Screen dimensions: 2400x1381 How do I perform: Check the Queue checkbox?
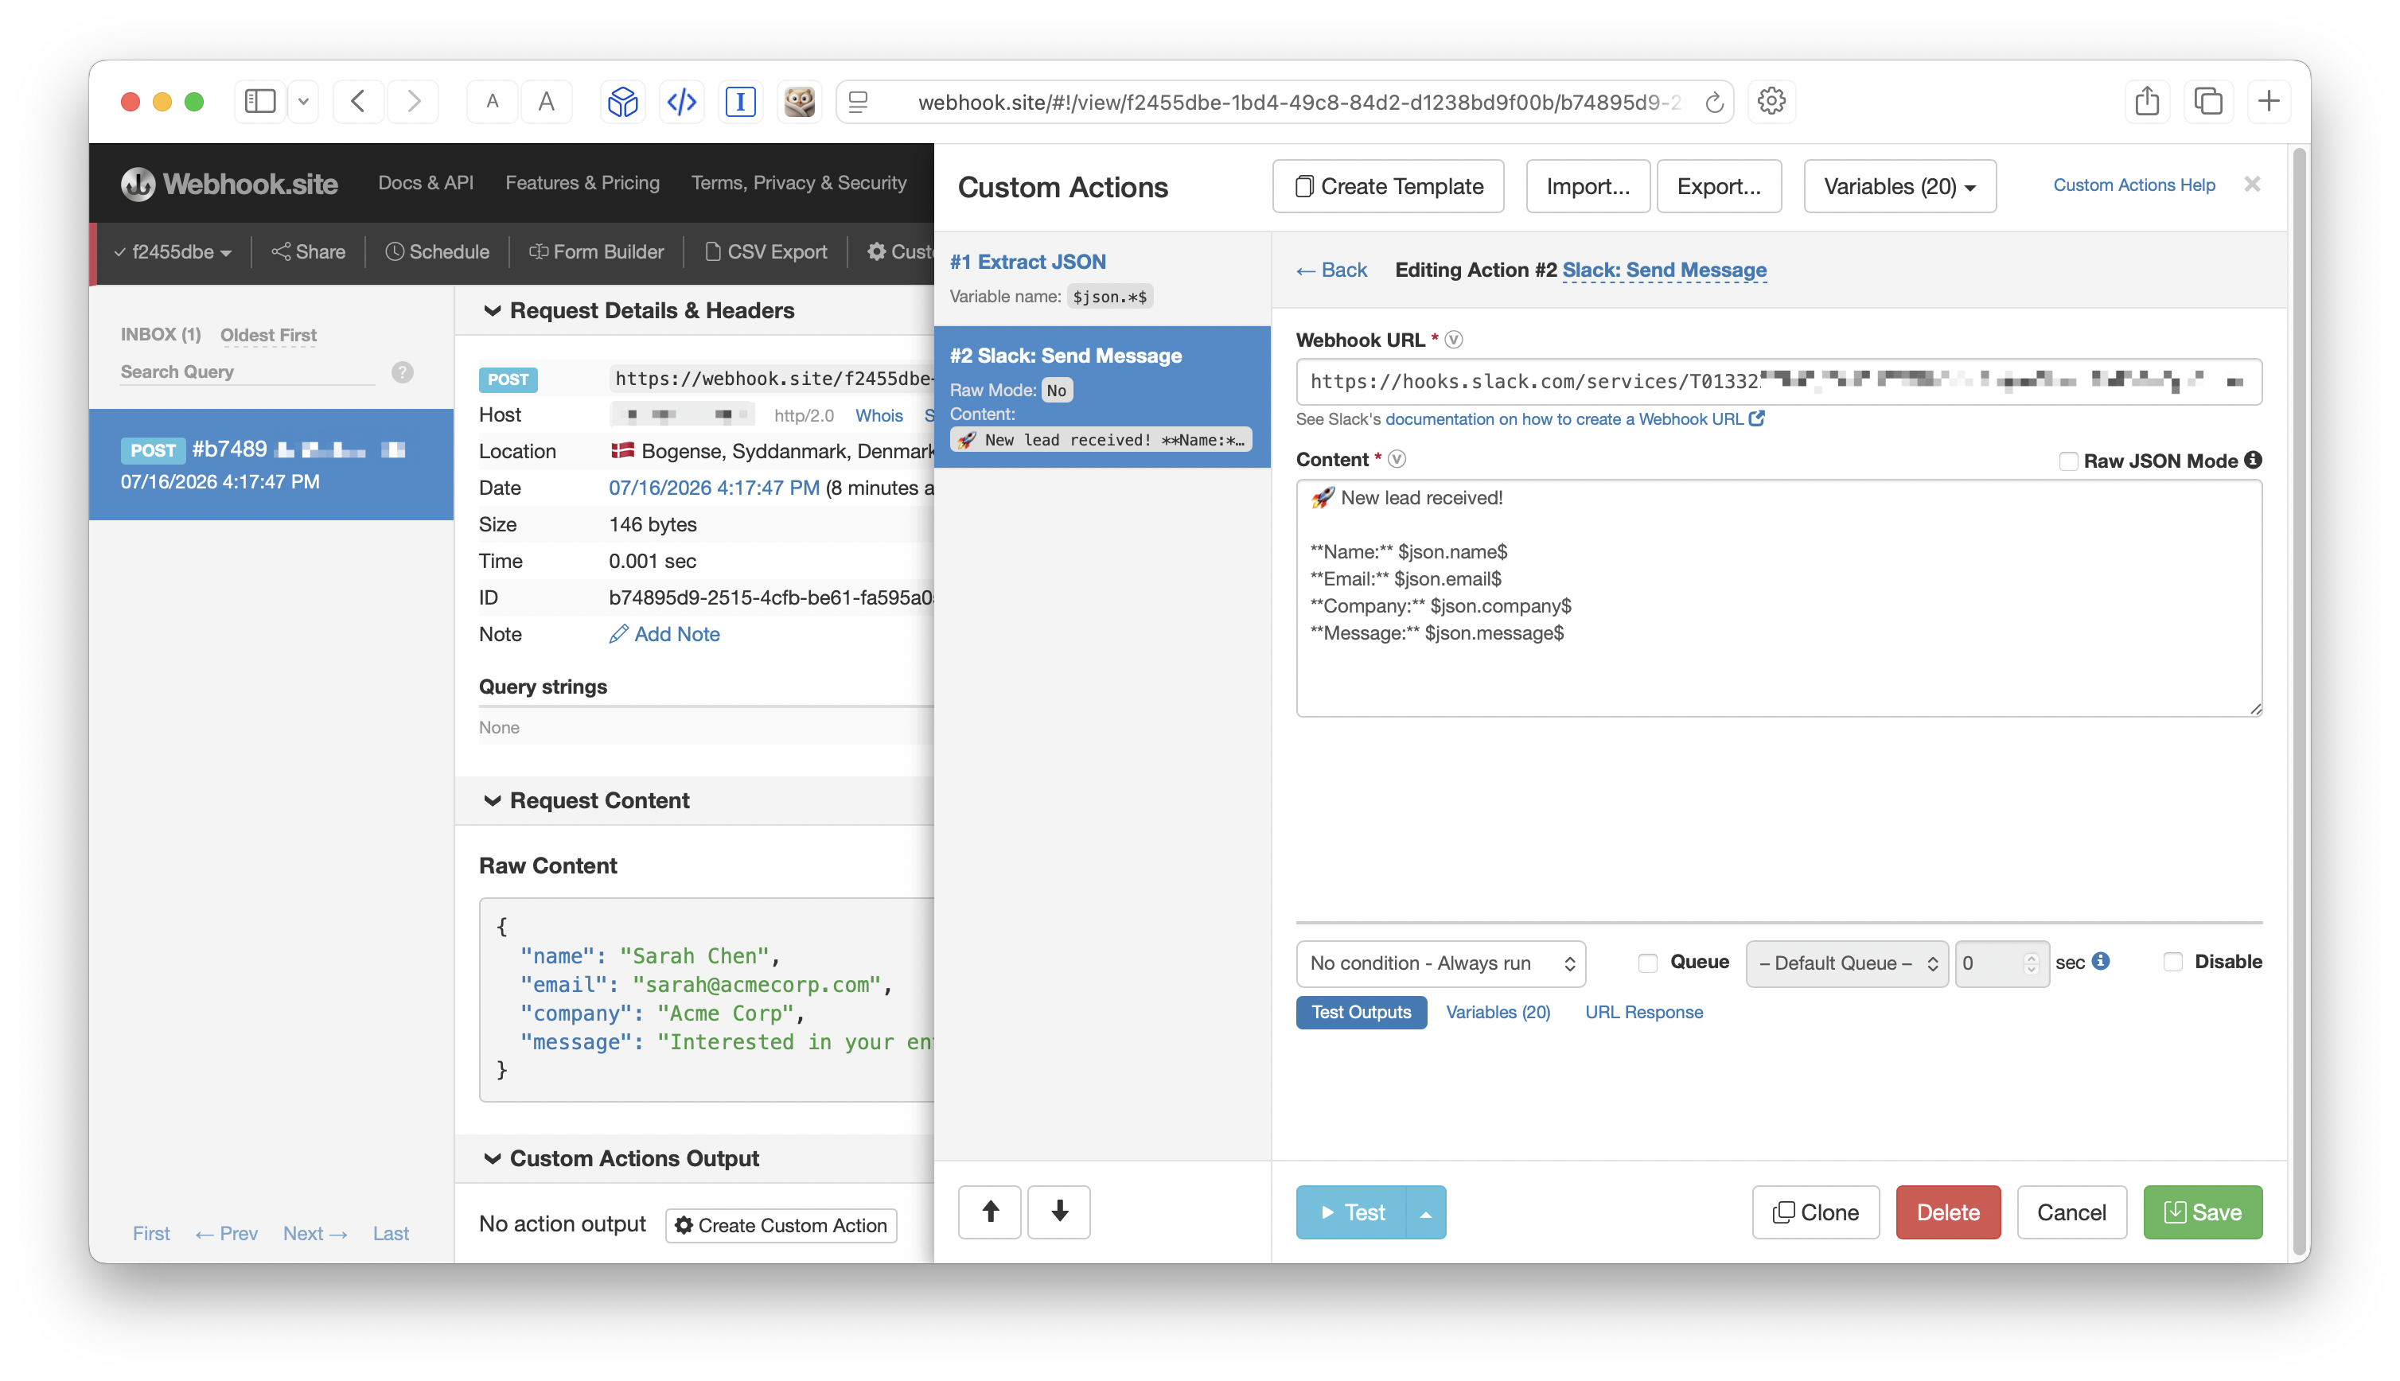click(x=1648, y=963)
